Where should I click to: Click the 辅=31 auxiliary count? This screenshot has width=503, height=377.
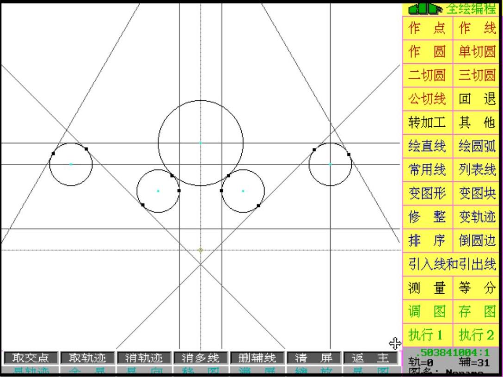[x=474, y=363]
